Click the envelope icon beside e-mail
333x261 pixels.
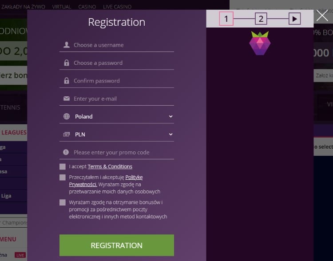coord(67,99)
